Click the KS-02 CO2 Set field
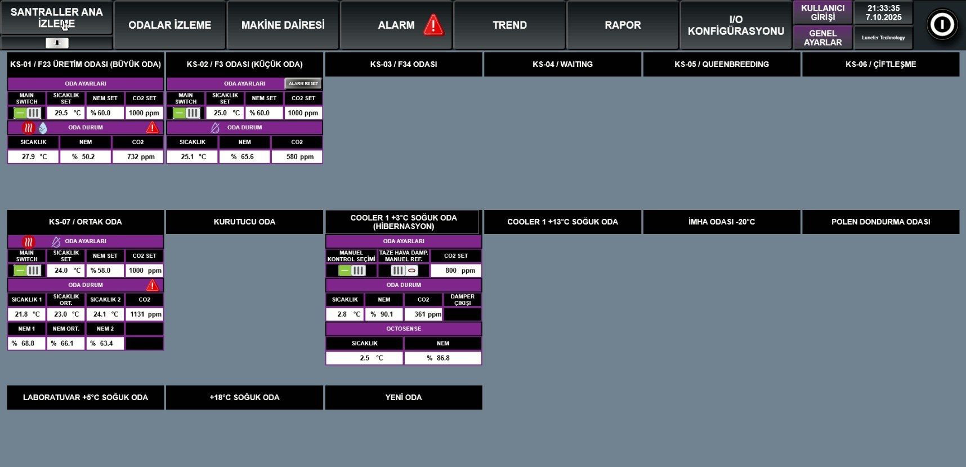Screen dimensions: 966x467 303,113
